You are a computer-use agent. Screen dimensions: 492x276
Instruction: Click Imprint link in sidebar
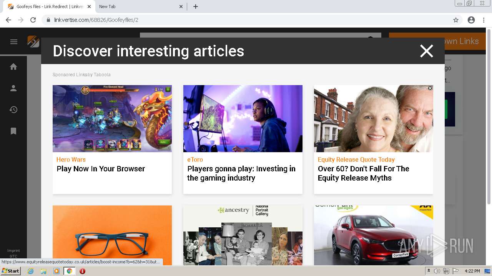click(x=13, y=251)
